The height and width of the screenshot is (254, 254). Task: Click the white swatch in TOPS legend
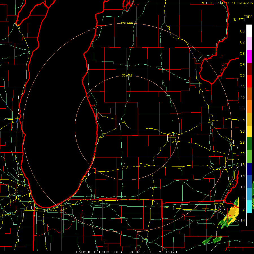tap(249, 31)
